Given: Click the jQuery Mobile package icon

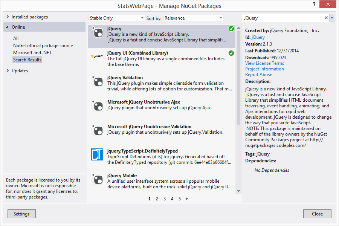Looking at the screenshot, I should [x=97, y=179].
